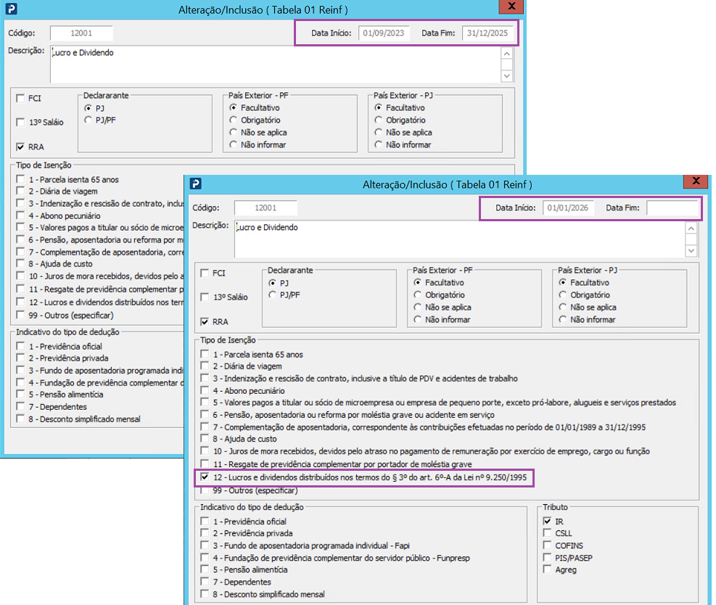Check isenção 4 - Abono pecuniário, front window
Image resolution: width=716 pixels, height=605 pixels.
coord(205,391)
